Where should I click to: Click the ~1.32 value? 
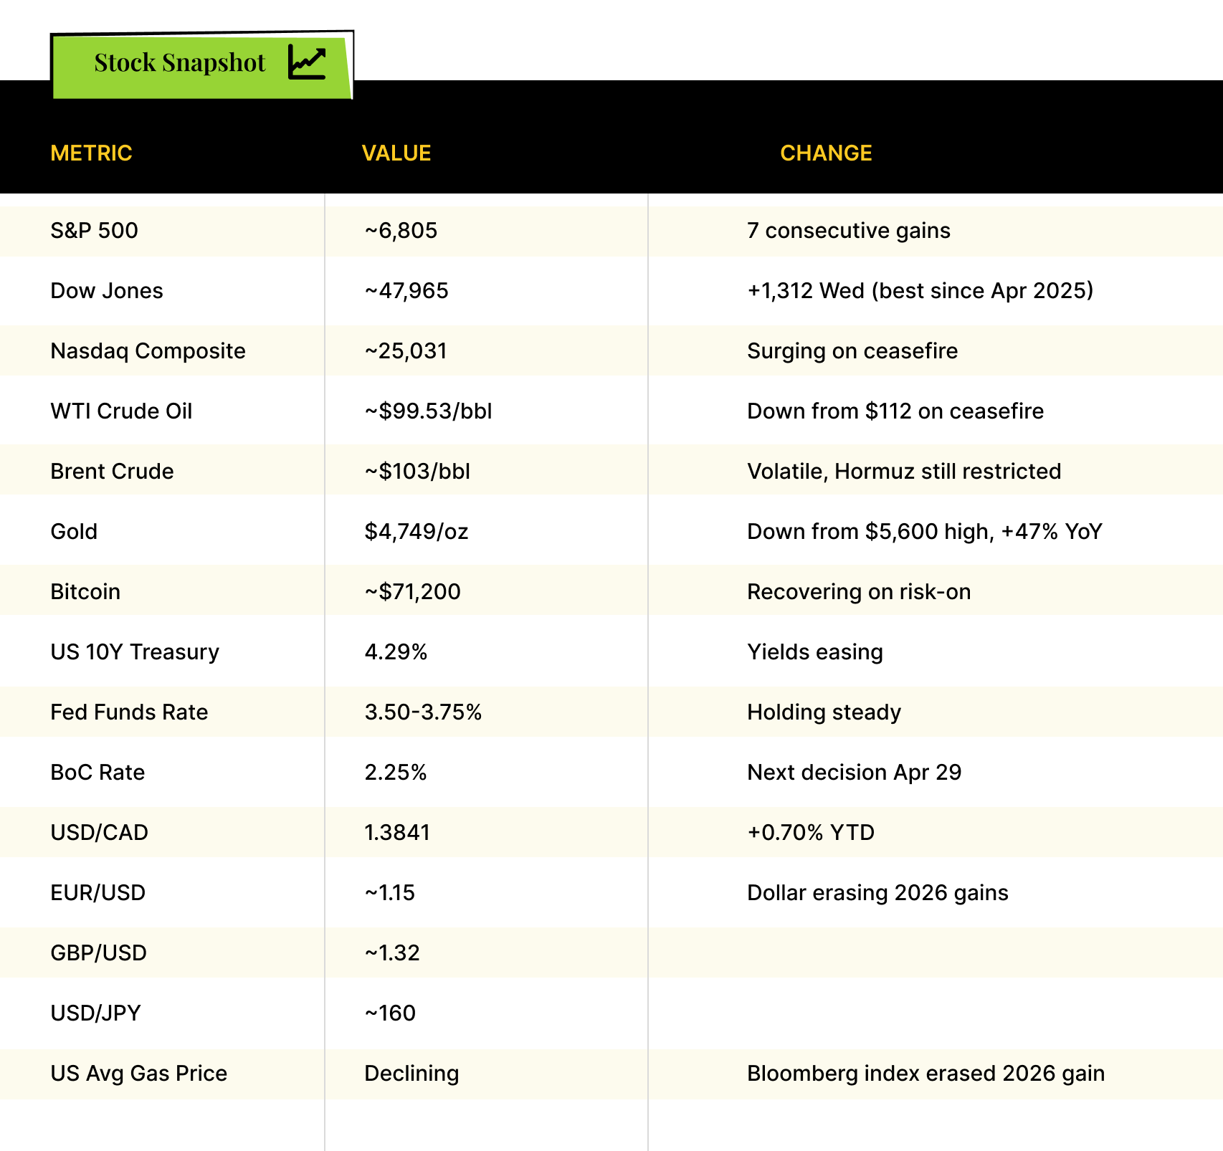pos(392,953)
